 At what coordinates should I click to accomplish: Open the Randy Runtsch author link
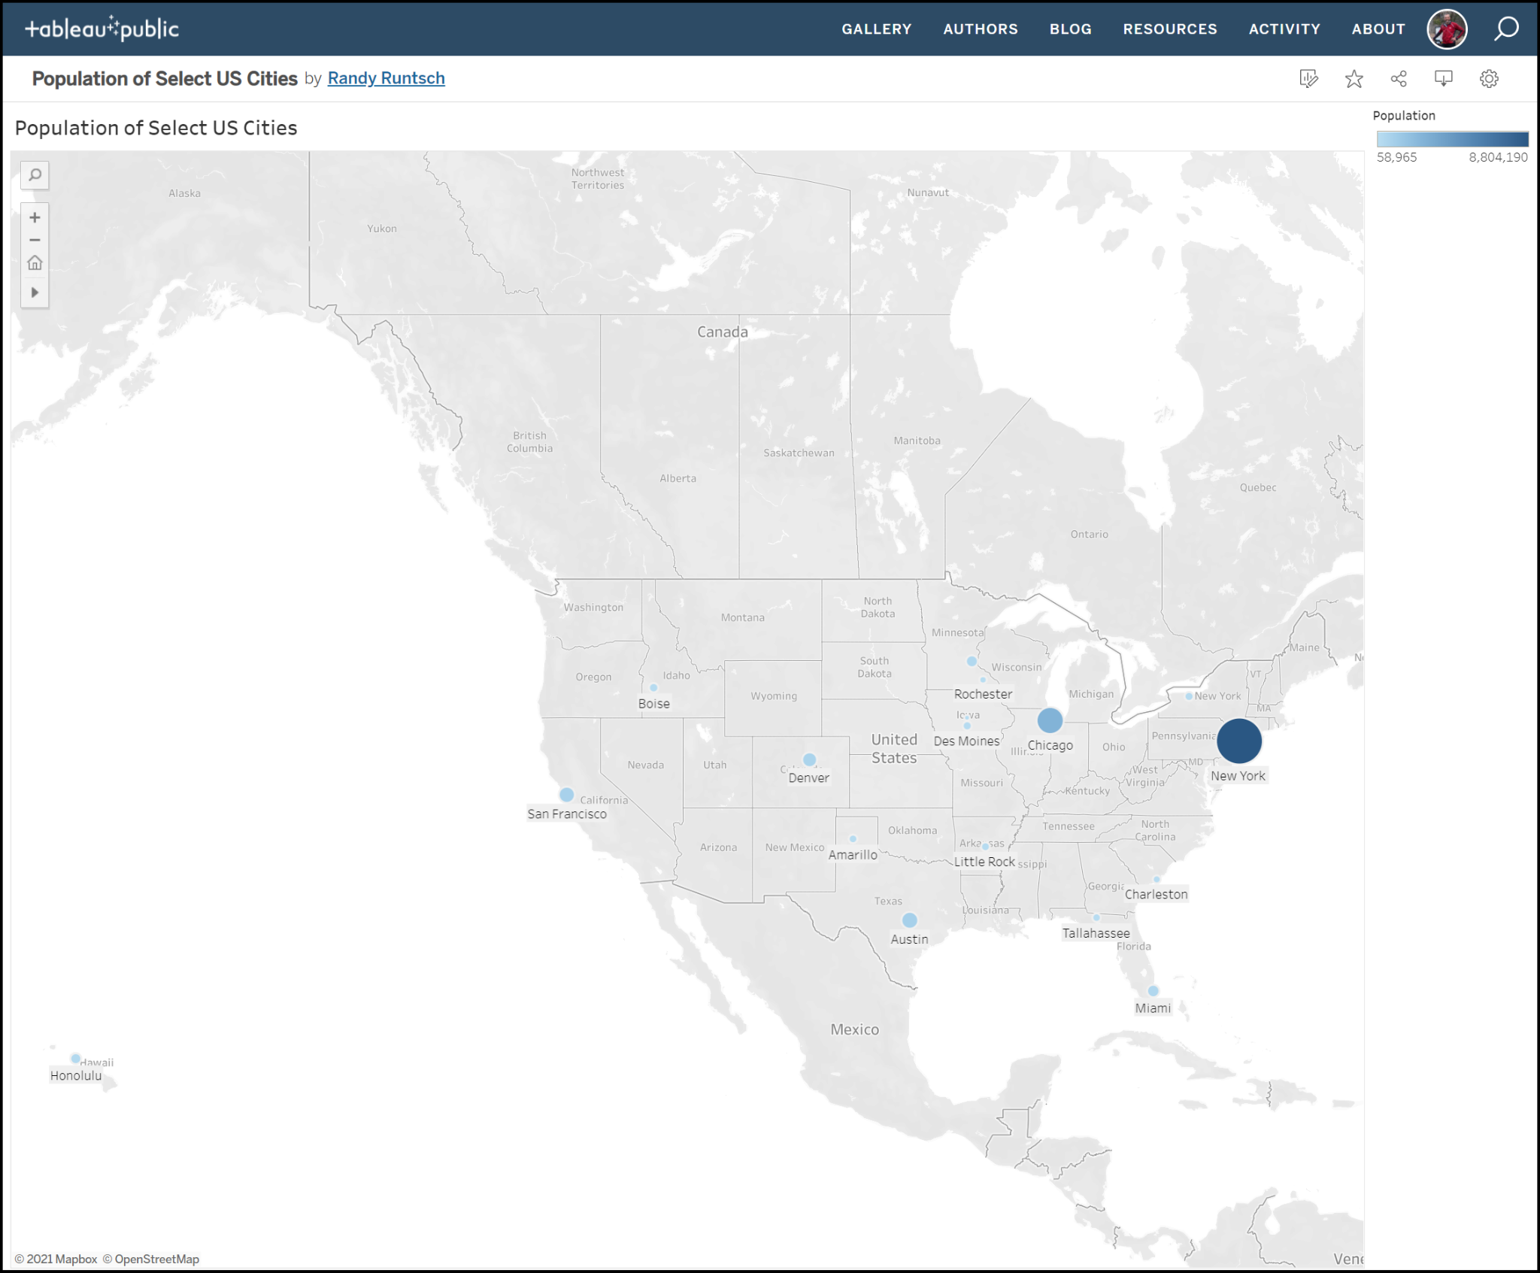pyautogui.click(x=386, y=78)
